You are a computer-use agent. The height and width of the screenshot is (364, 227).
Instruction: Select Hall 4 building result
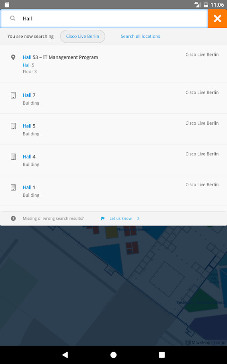pos(113,160)
